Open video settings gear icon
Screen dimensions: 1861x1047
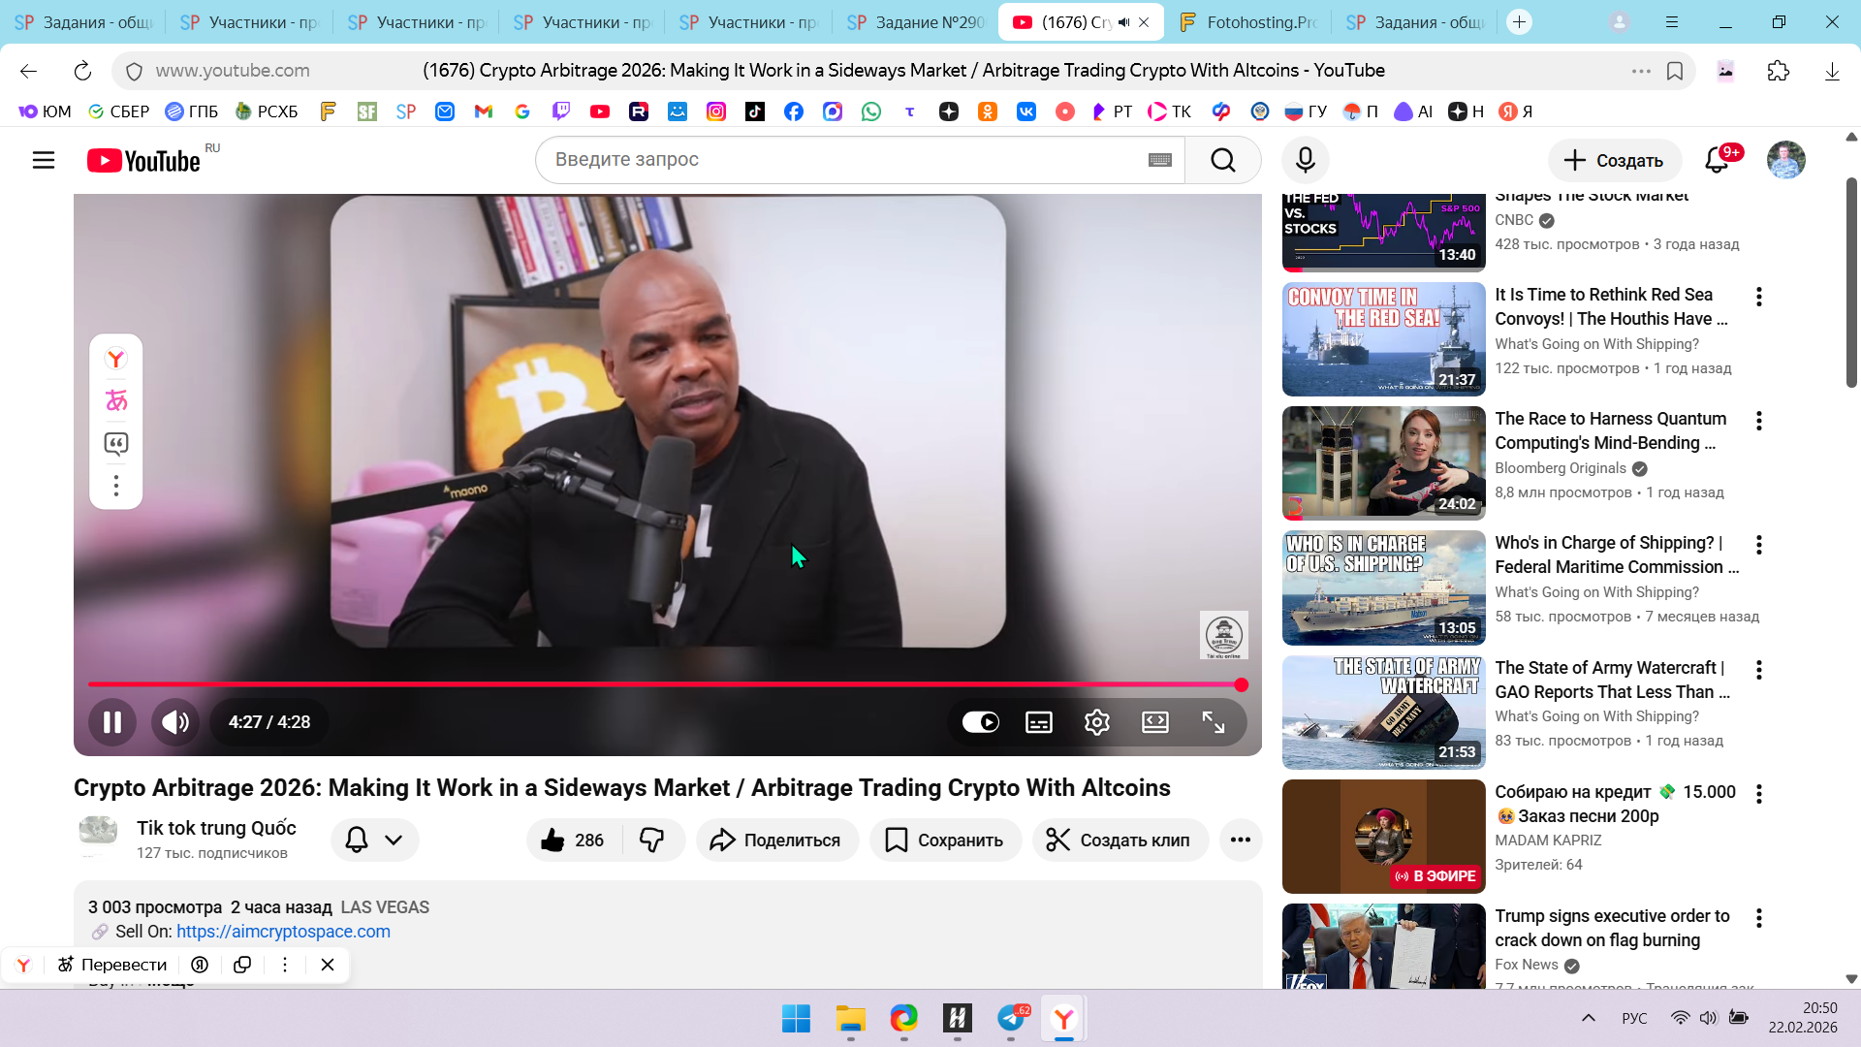[x=1096, y=722]
